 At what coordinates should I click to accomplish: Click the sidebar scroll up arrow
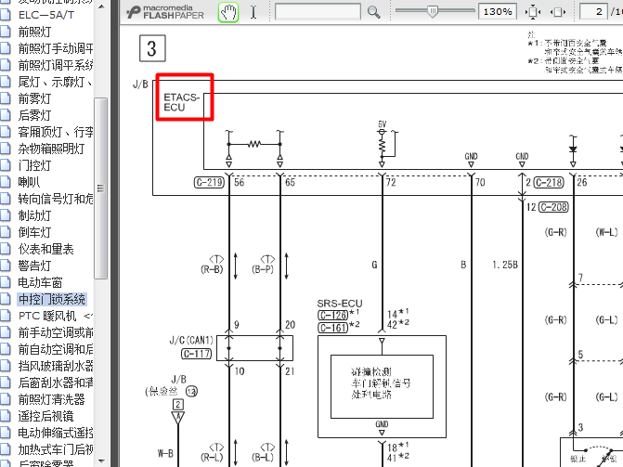pos(101,6)
